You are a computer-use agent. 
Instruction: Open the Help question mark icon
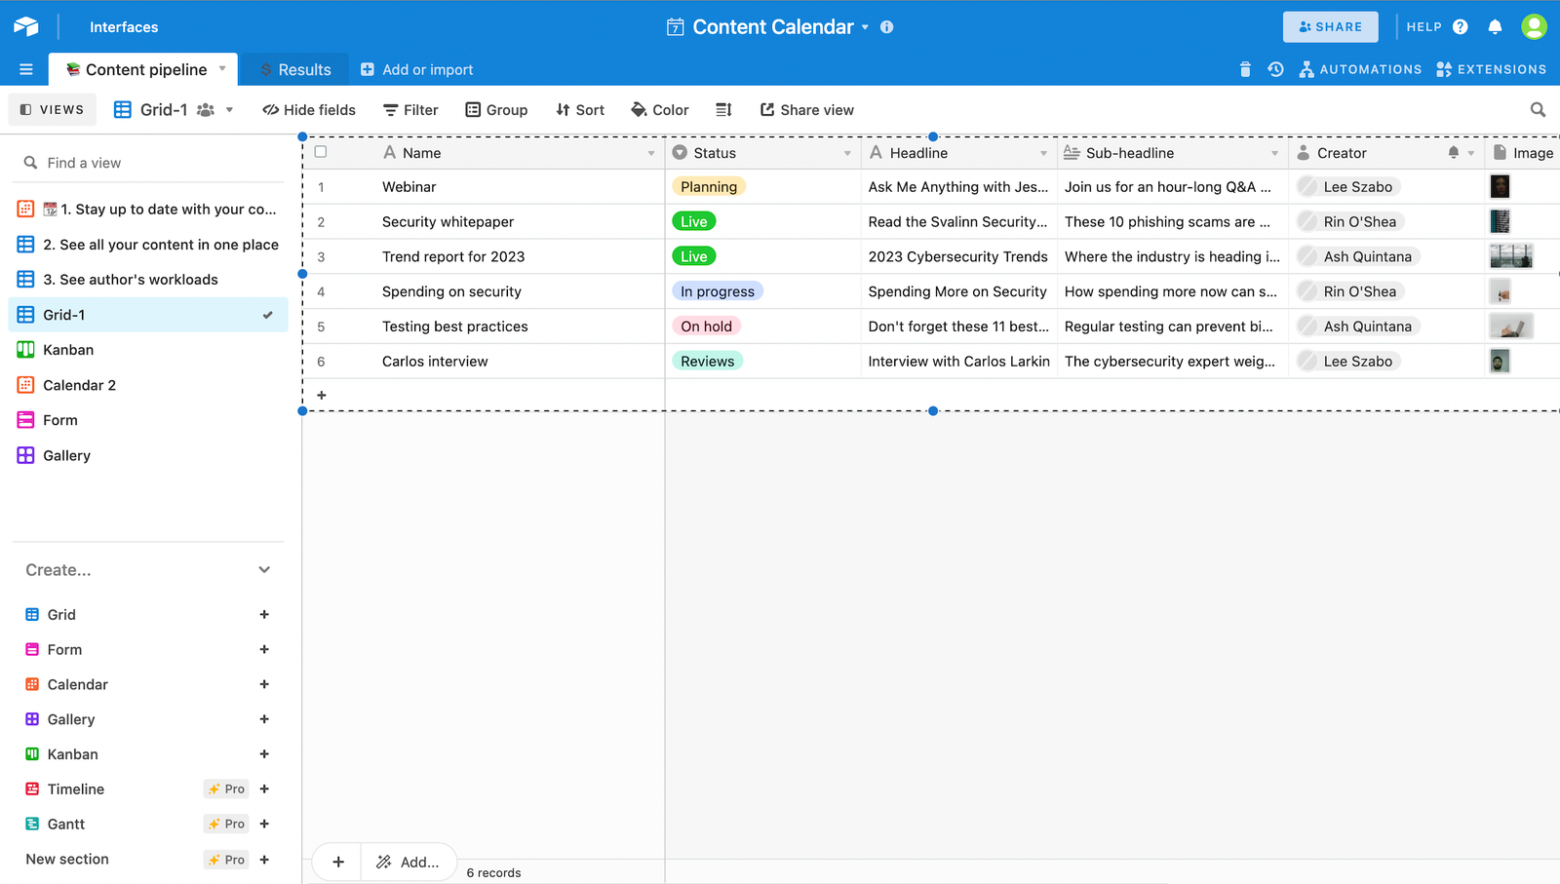1460,27
